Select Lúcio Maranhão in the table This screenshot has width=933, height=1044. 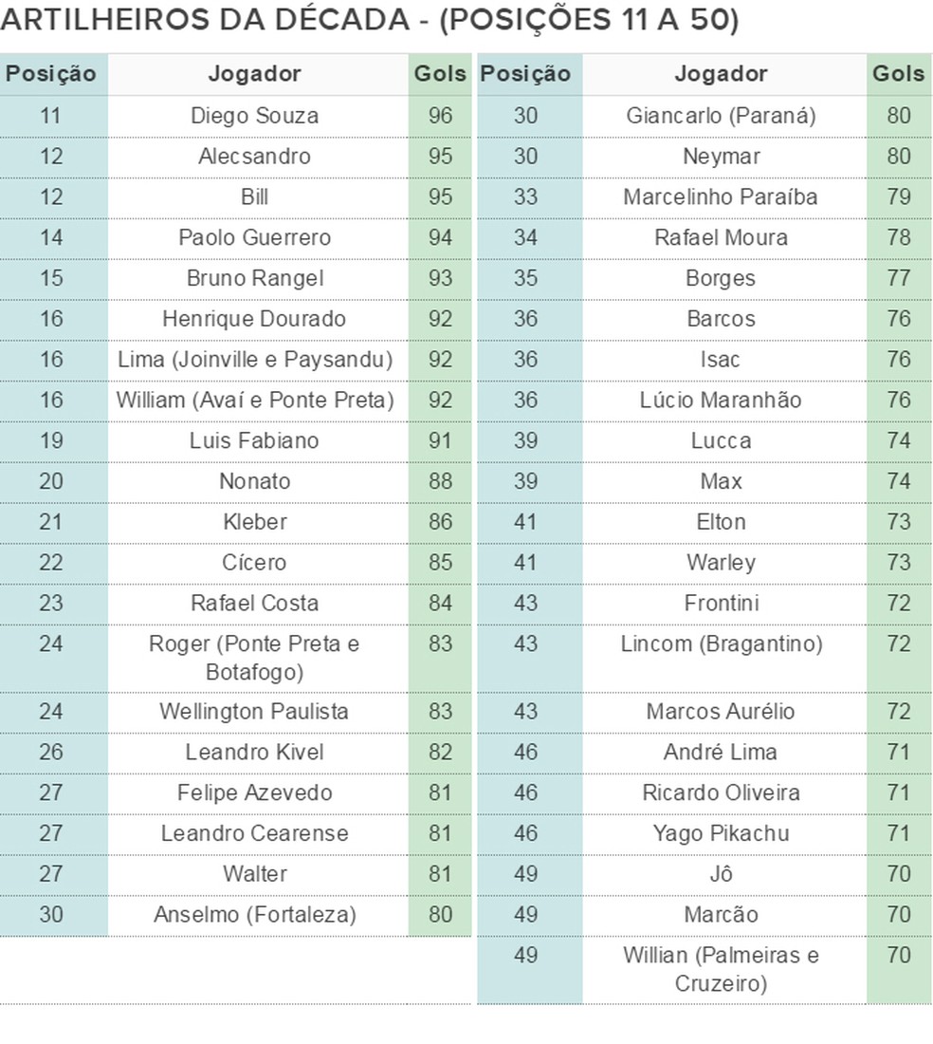[721, 401]
